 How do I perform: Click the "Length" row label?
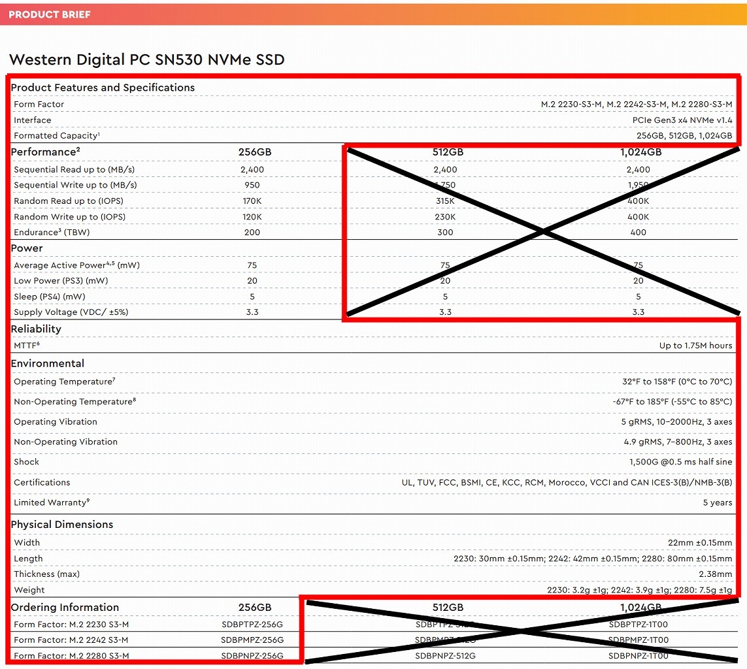[x=28, y=559]
